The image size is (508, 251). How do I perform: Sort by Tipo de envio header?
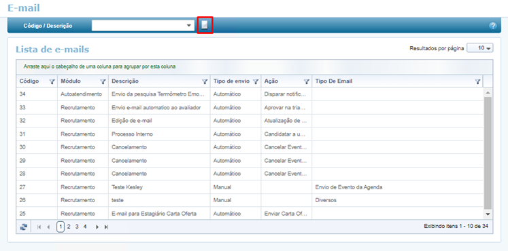click(x=231, y=81)
